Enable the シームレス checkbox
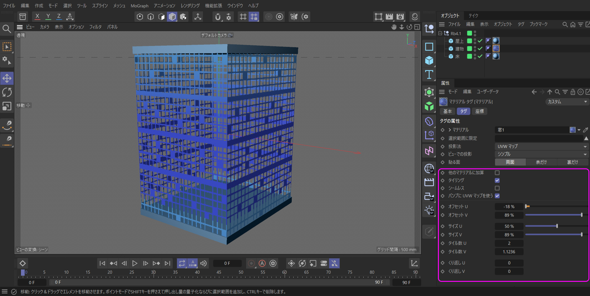This screenshot has height=296, width=590. point(497,188)
